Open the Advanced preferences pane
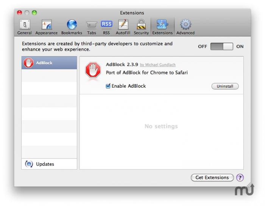265x206 pixels. pos(185,27)
